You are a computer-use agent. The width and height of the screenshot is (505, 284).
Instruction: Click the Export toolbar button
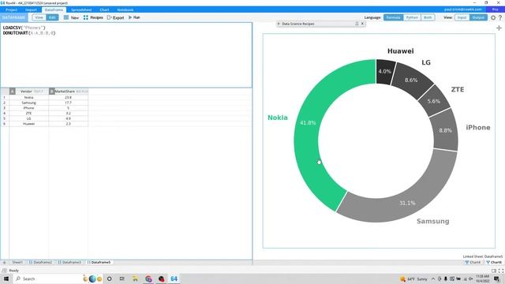pyautogui.click(x=115, y=17)
